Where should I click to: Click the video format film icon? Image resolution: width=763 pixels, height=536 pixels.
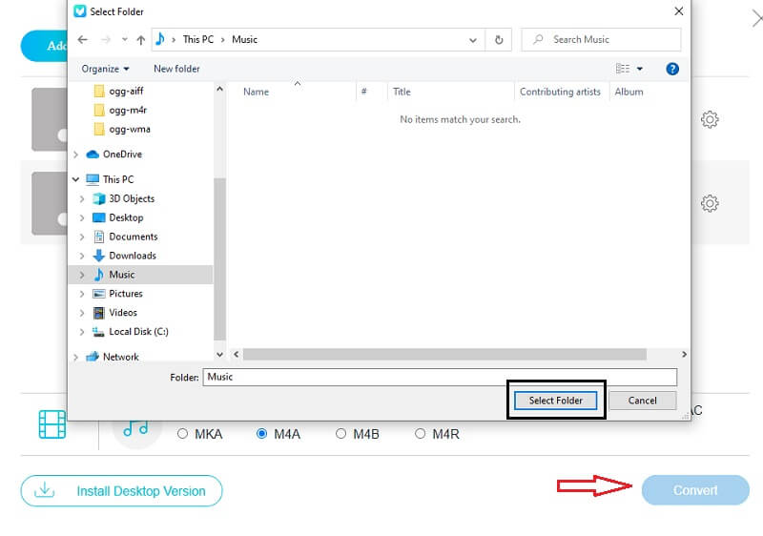(x=52, y=424)
